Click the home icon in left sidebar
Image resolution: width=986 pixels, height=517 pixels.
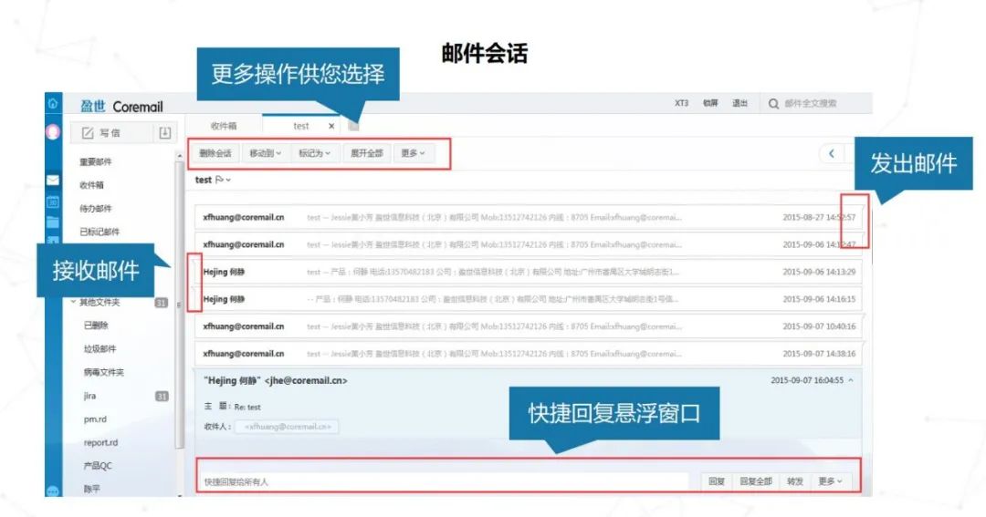click(x=53, y=104)
